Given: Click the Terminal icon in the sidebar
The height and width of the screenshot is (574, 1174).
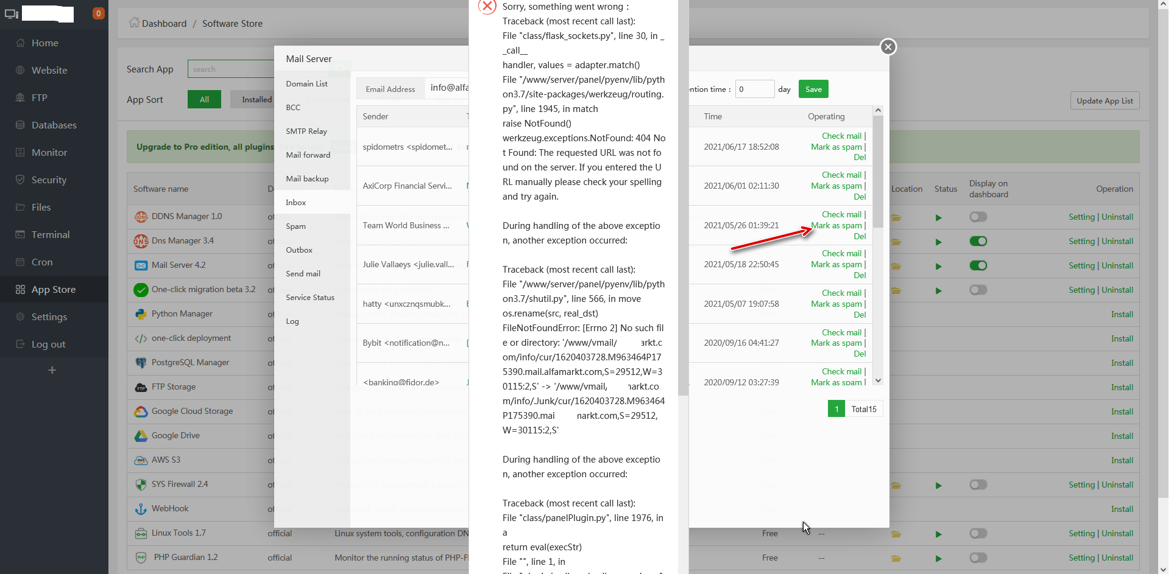Looking at the screenshot, I should (x=20, y=235).
